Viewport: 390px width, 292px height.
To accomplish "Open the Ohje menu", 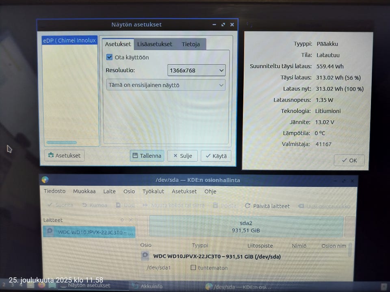I will pyautogui.click(x=210, y=191).
